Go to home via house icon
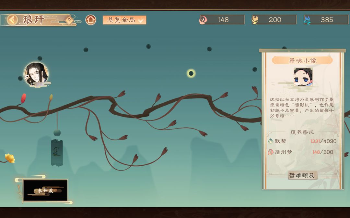The height and width of the screenshot is (218, 350). point(91,20)
